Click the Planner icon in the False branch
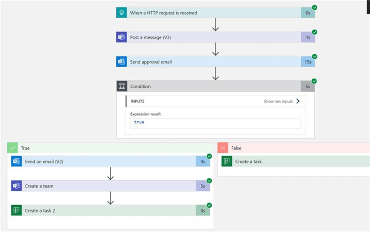370x232 pixels. 227,162
